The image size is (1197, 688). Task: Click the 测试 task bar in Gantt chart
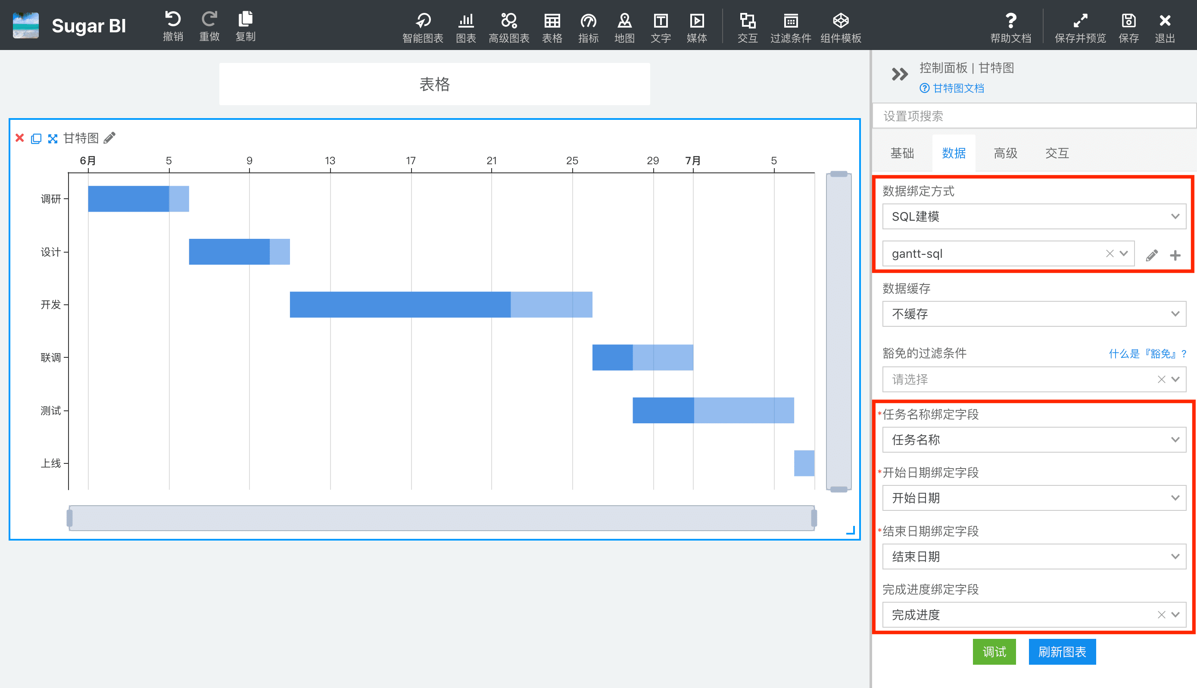(713, 410)
